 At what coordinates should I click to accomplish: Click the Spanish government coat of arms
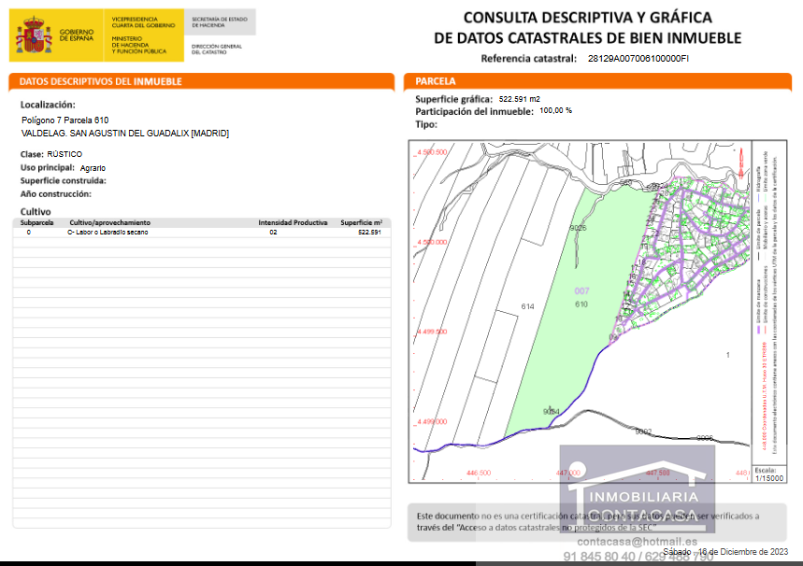click(x=36, y=36)
